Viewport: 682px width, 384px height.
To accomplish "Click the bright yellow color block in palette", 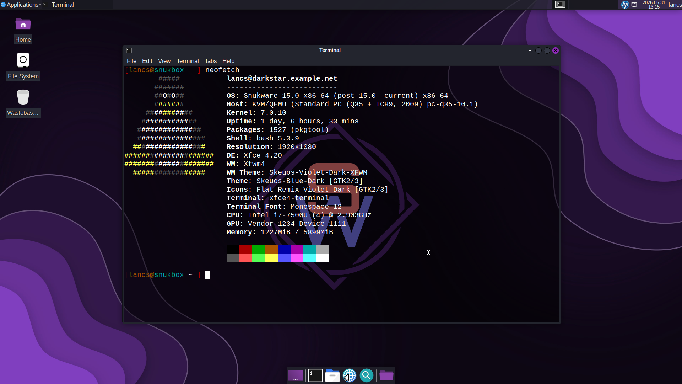I will (x=271, y=258).
